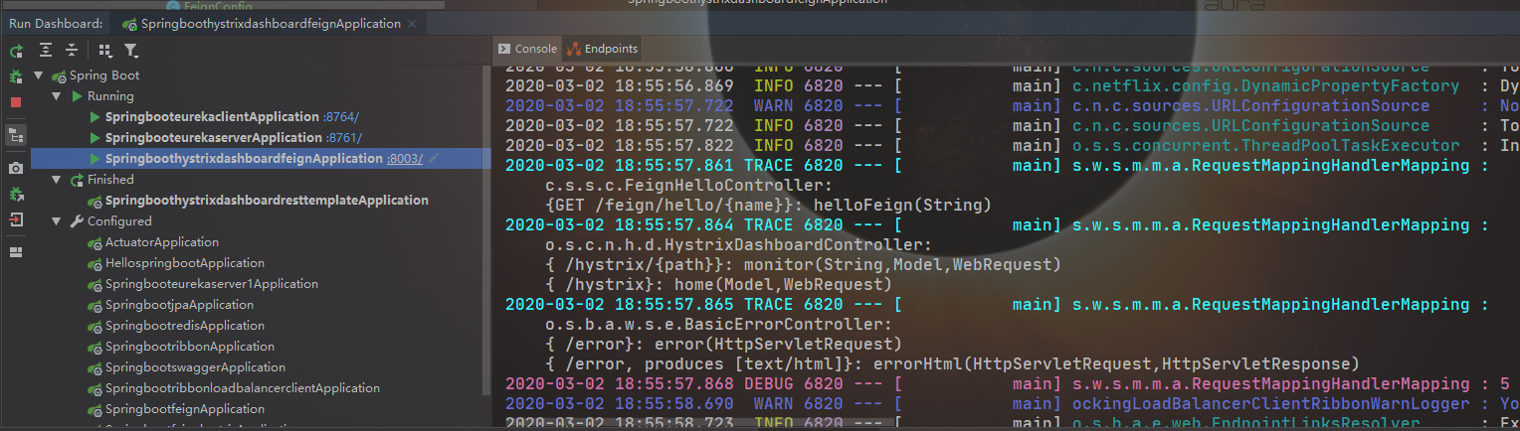This screenshot has width=1520, height=431.
Task: Click the Exit icon in left toolbar
Action: [x=16, y=220]
